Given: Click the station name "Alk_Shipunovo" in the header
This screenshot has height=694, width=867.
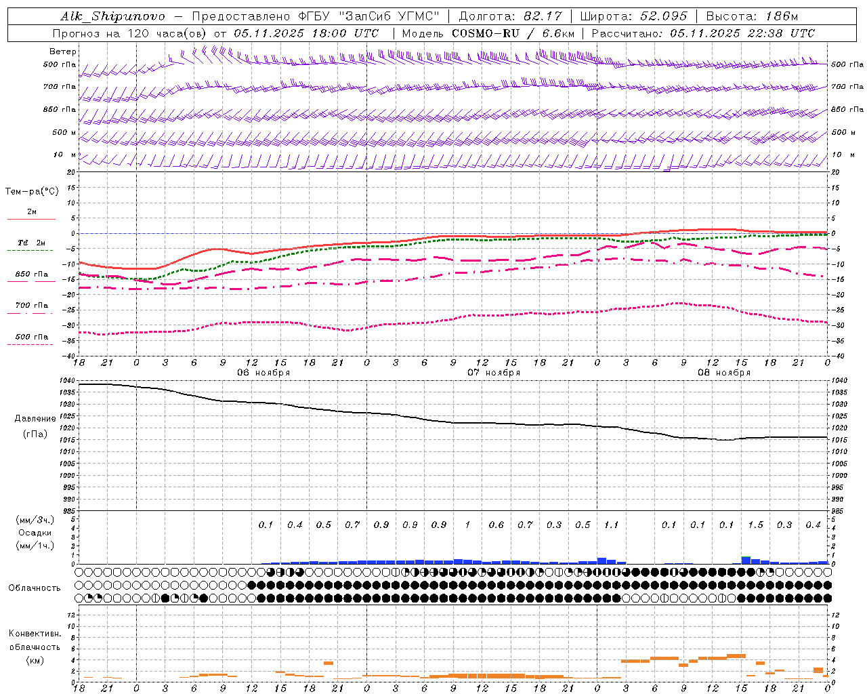Looking at the screenshot, I should tap(112, 16).
